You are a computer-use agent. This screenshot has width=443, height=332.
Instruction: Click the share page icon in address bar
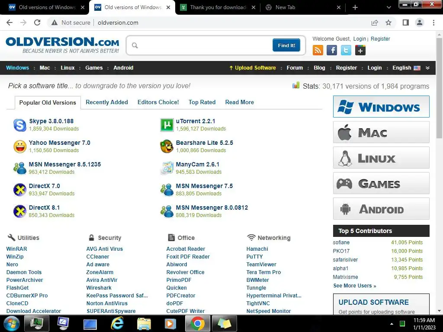(375, 22)
